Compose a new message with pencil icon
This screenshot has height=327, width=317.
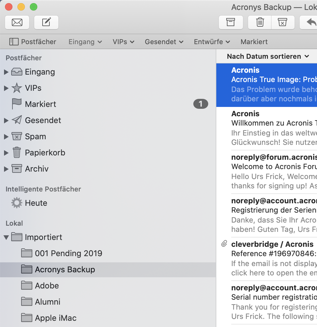click(x=46, y=22)
